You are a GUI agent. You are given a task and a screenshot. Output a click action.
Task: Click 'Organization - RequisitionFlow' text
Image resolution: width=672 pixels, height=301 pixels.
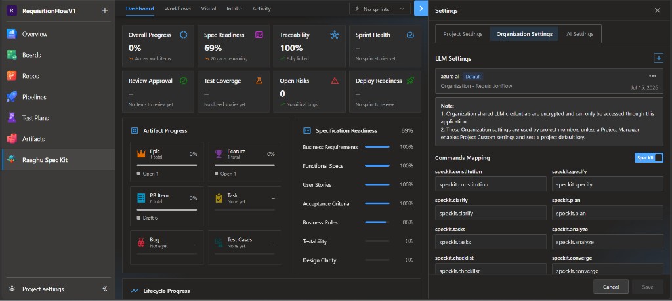pos(476,86)
